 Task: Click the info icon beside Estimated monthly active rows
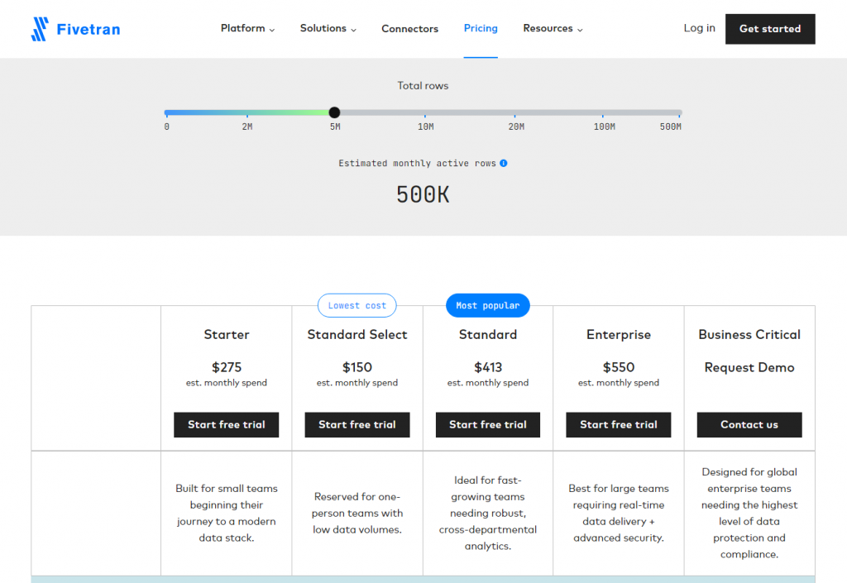504,163
